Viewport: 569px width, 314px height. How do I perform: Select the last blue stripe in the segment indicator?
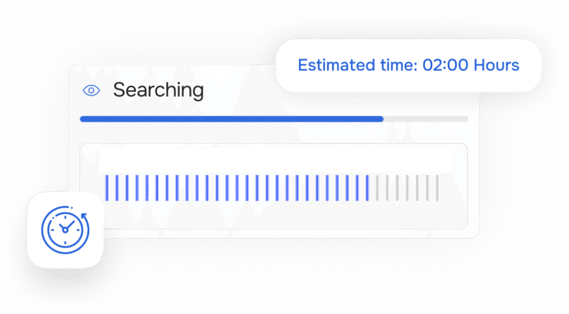[x=367, y=188]
